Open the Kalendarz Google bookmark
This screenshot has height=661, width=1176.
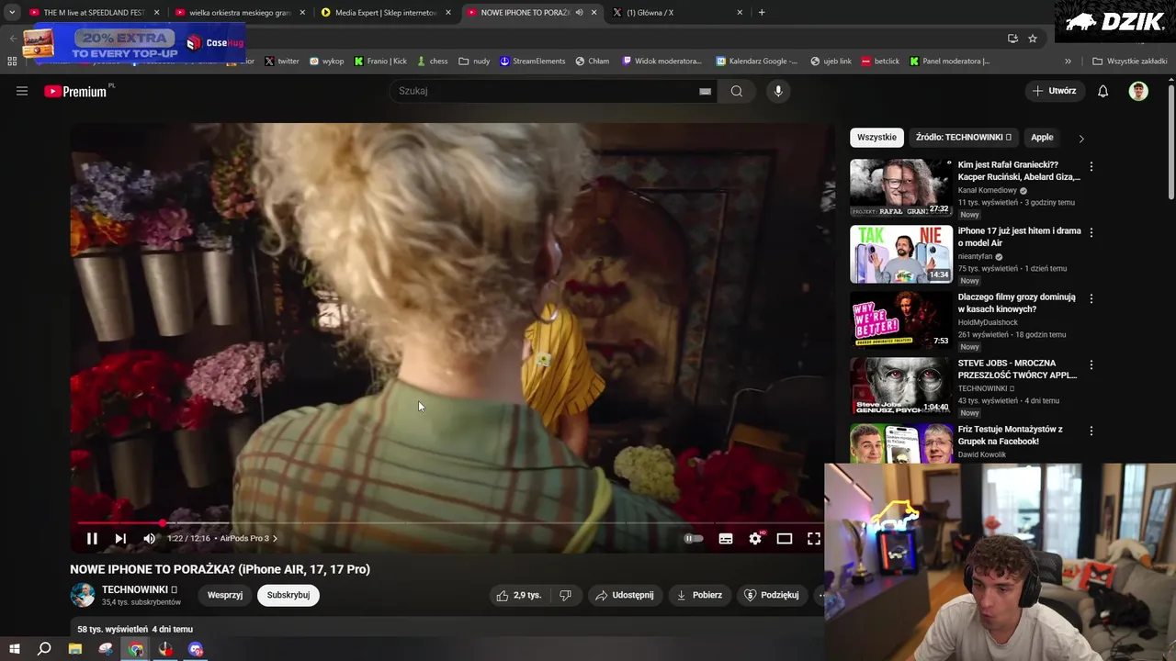pos(757,62)
